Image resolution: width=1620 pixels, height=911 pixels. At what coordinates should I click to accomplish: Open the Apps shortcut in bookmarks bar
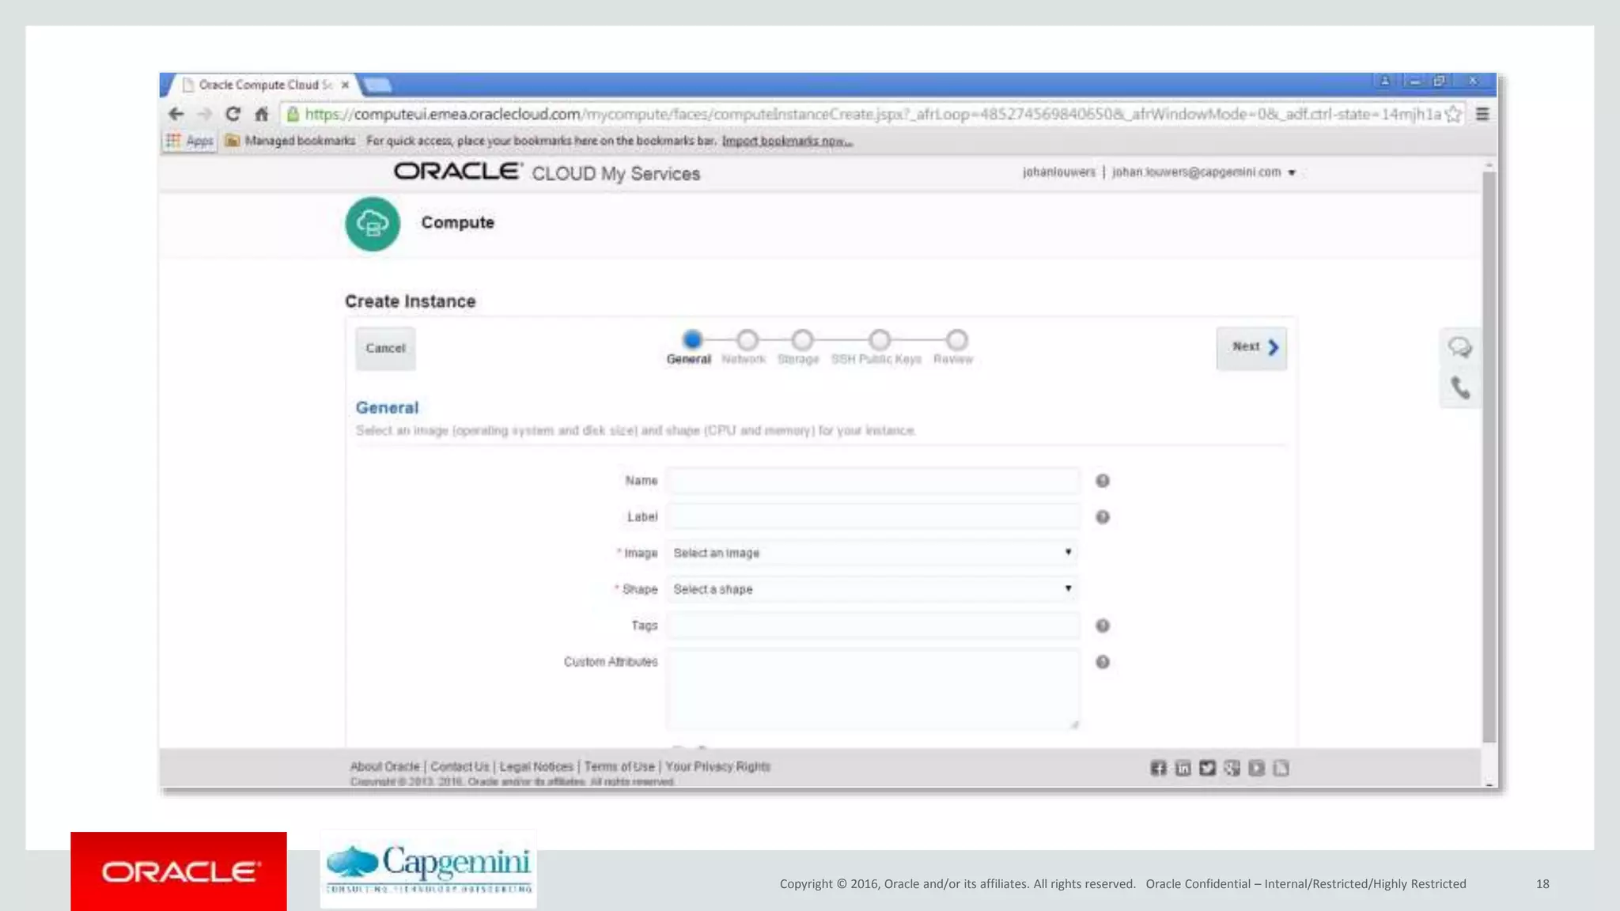point(190,141)
